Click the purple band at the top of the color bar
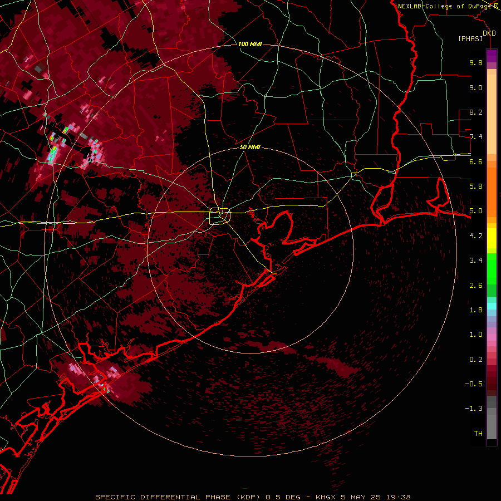Screen dimensions: 501x501 click(x=492, y=56)
